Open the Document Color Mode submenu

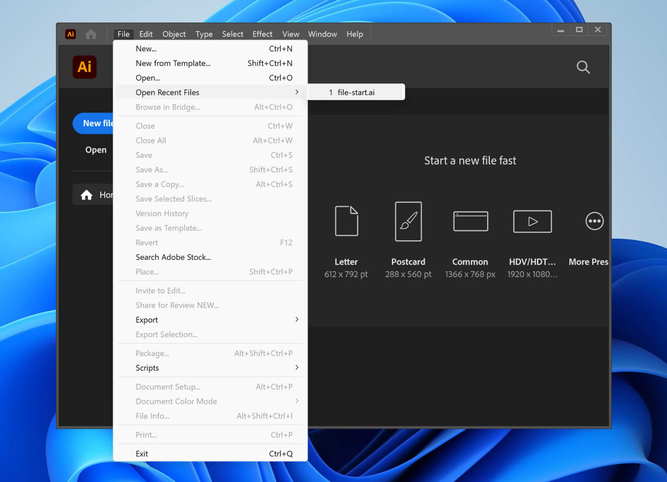tap(297, 401)
